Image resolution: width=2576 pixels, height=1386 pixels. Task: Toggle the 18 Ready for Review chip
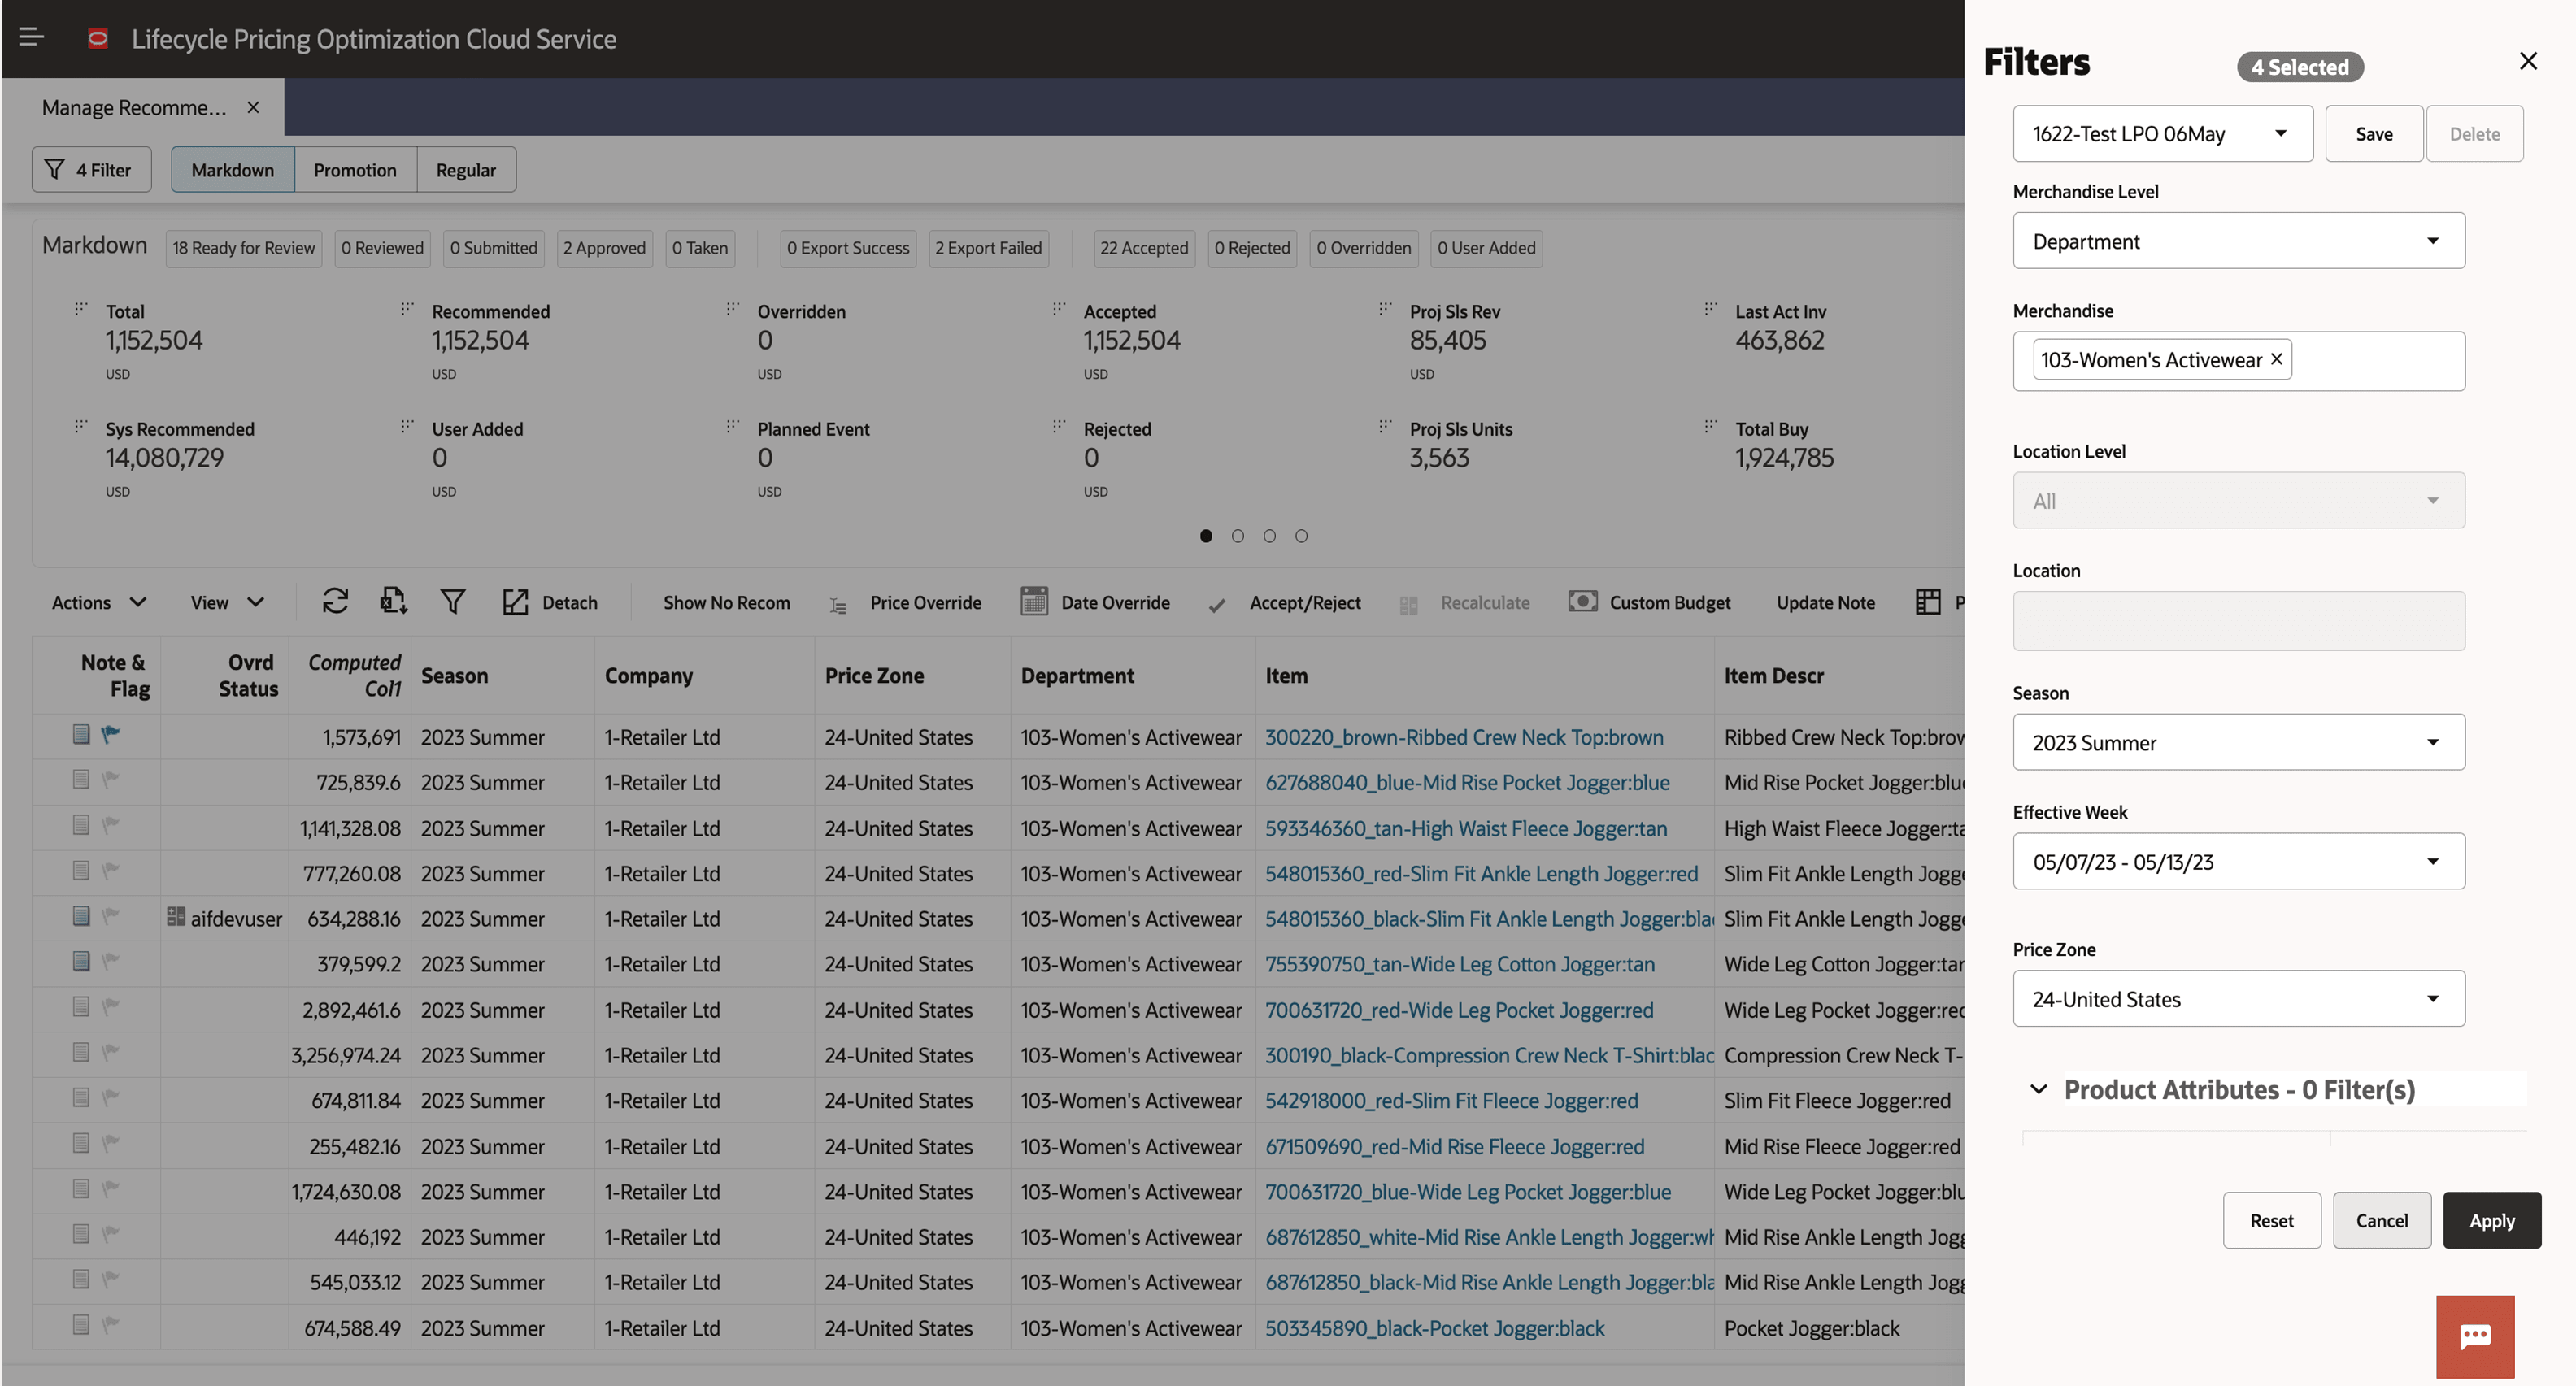point(243,247)
